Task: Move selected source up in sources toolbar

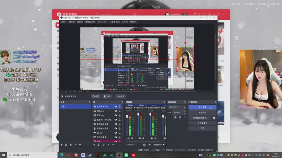Action: (109, 145)
